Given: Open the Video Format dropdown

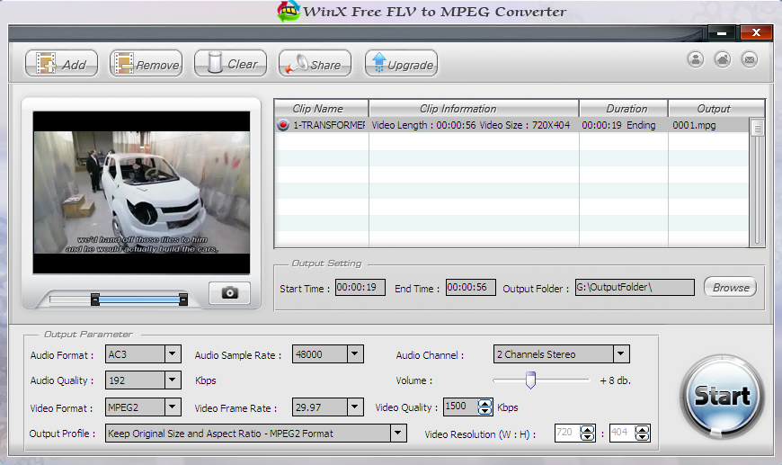Looking at the screenshot, I should [172, 407].
